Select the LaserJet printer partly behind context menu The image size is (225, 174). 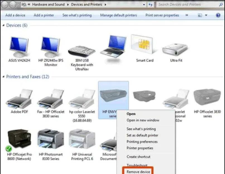pos(176,99)
